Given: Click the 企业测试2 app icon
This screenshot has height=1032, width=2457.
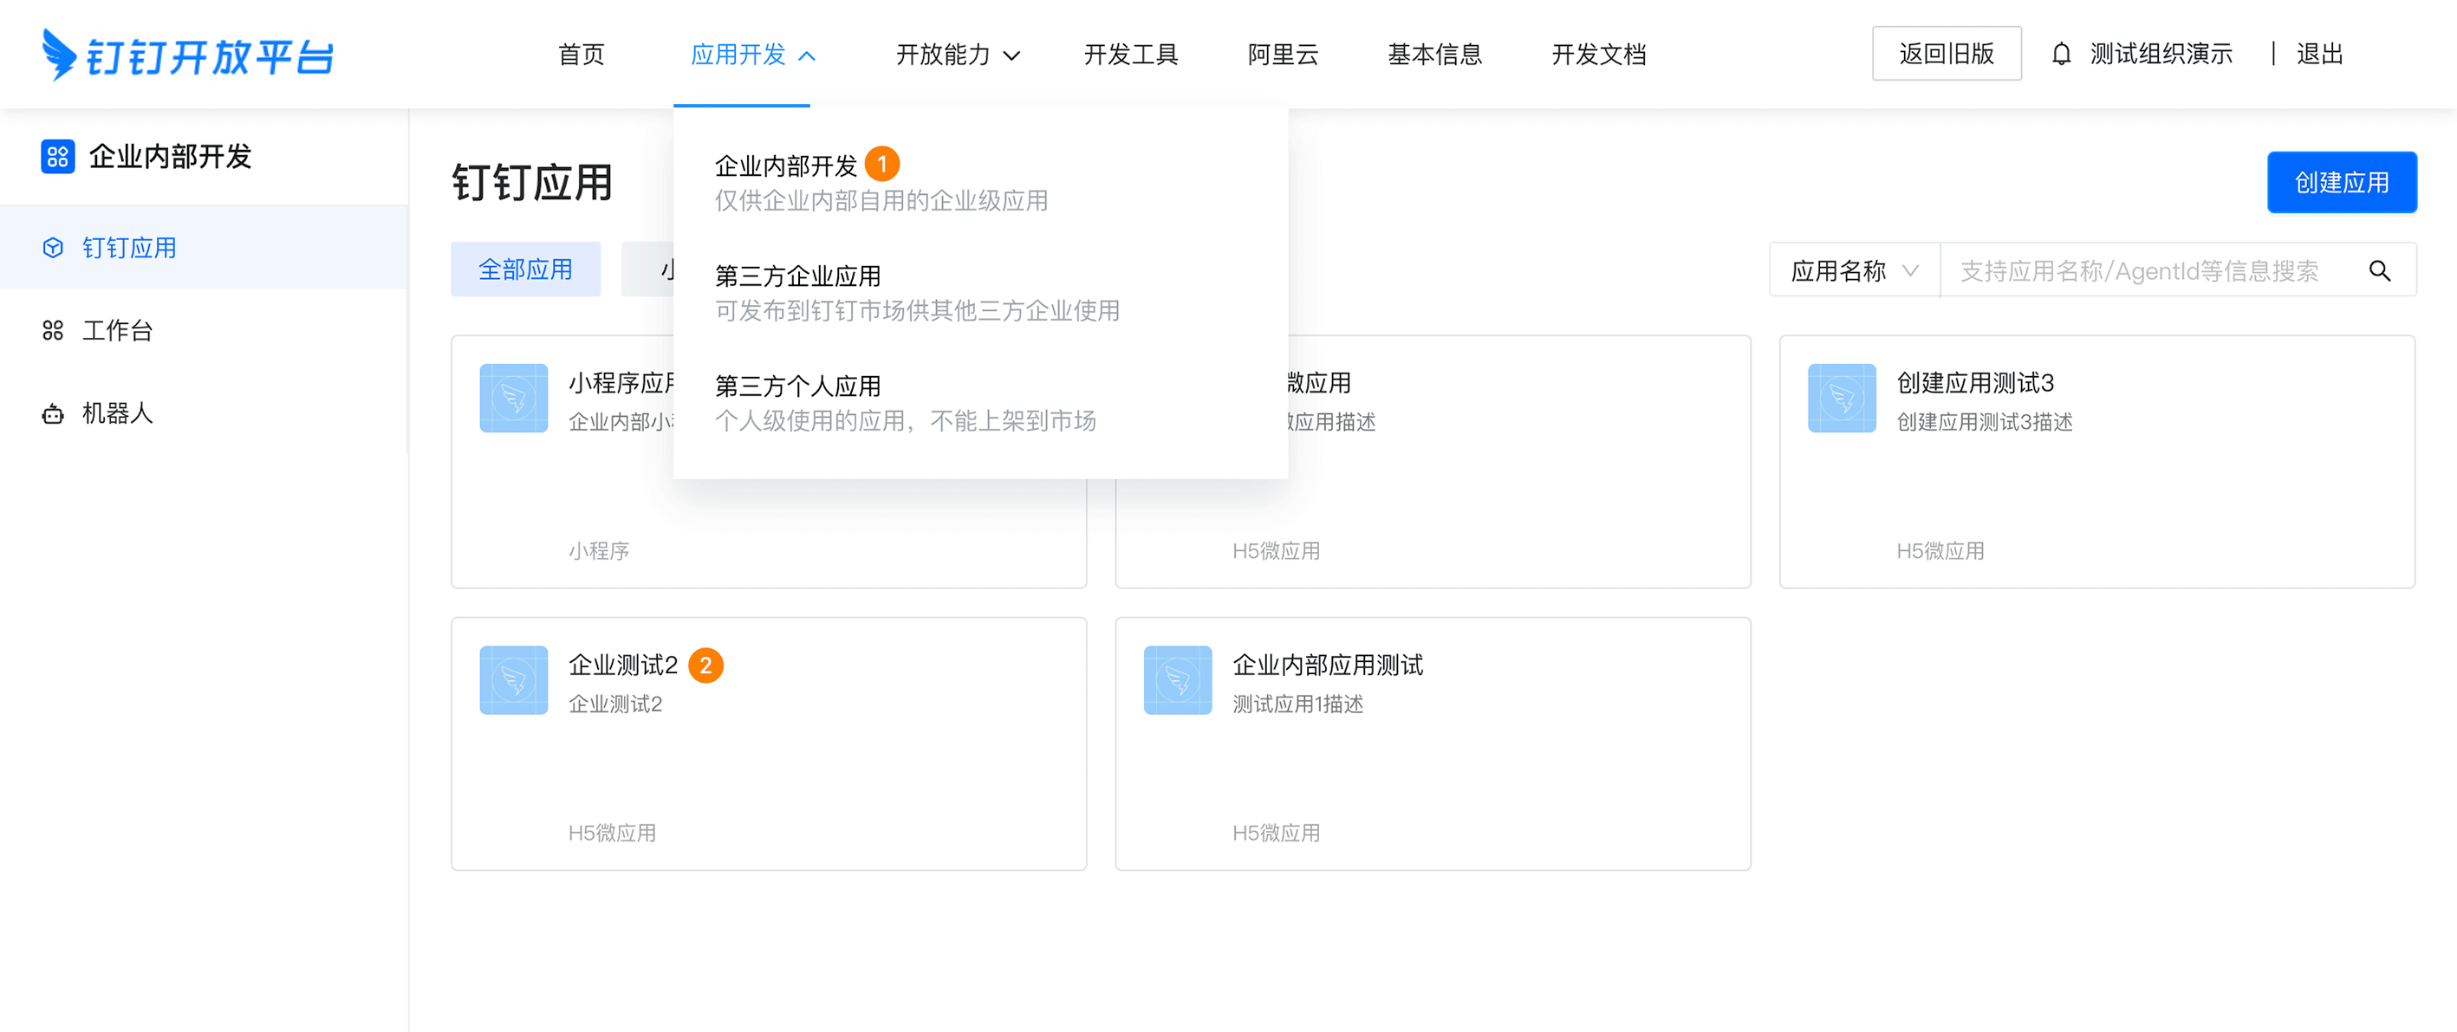Looking at the screenshot, I should click(513, 680).
